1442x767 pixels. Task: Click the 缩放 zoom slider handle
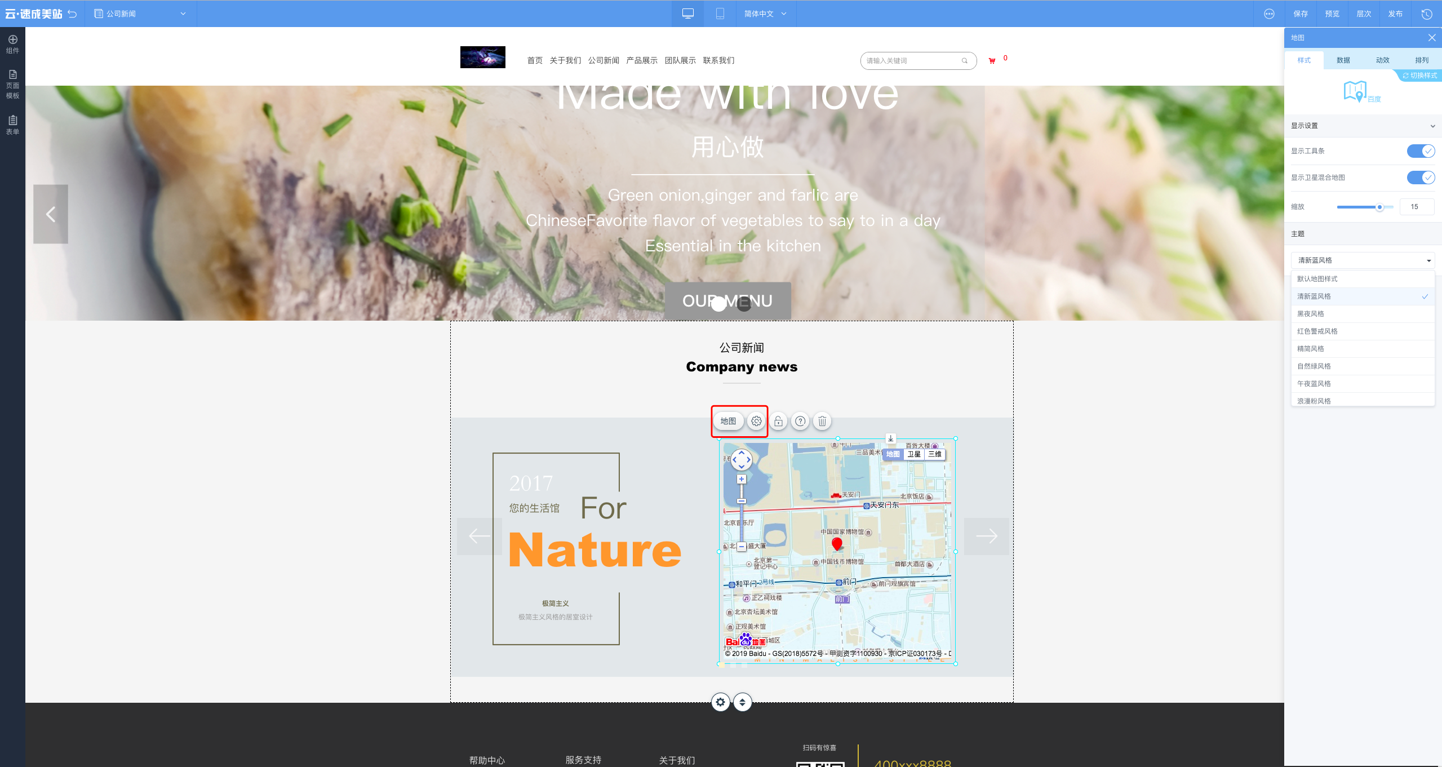[1379, 207]
